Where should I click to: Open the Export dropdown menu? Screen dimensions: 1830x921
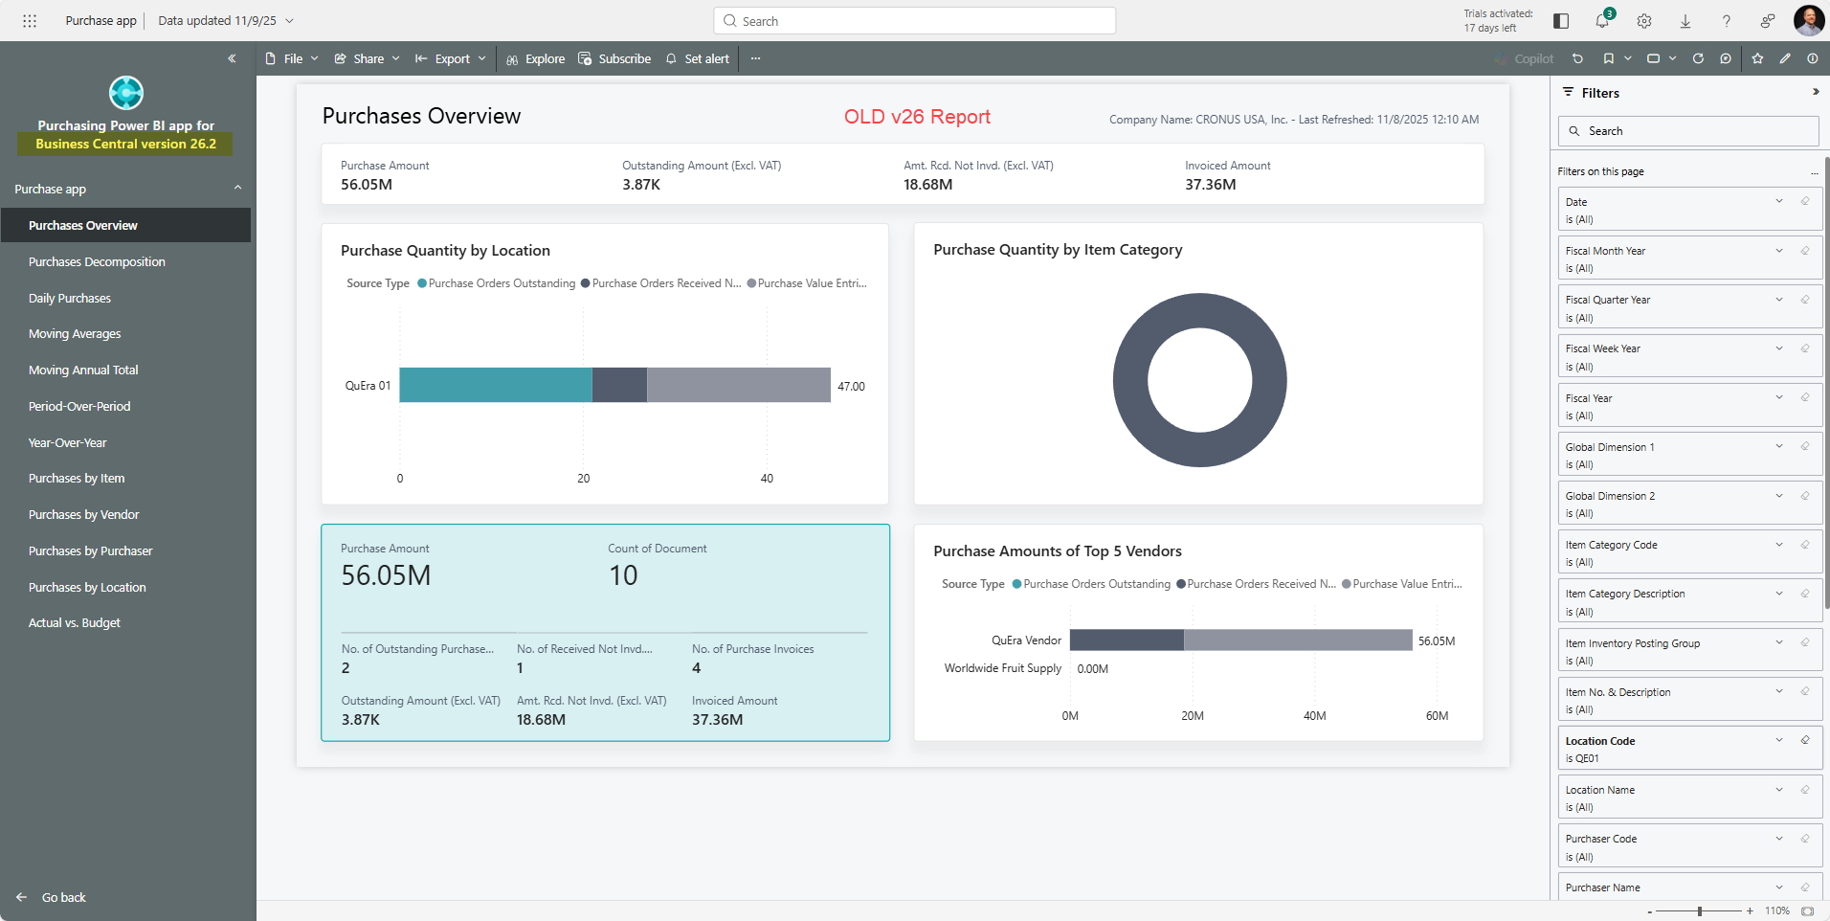tap(451, 58)
